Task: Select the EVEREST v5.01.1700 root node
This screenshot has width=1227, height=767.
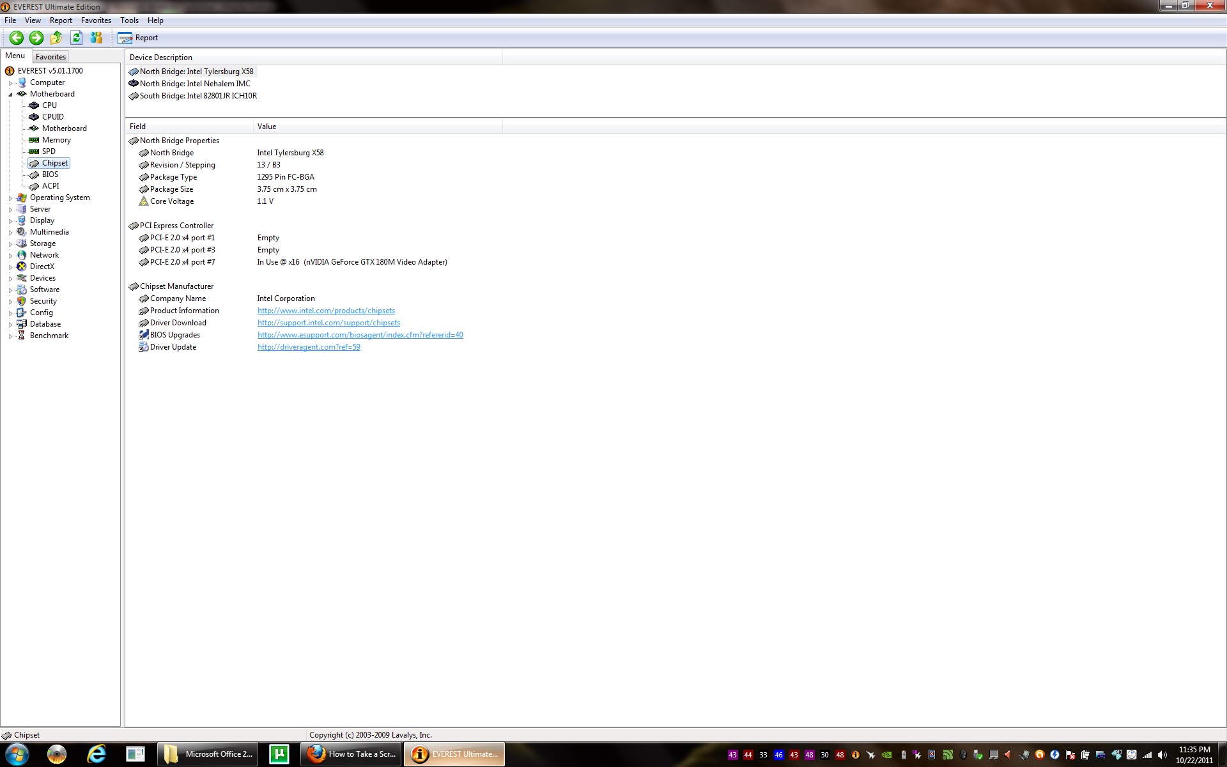Action: tap(50, 71)
